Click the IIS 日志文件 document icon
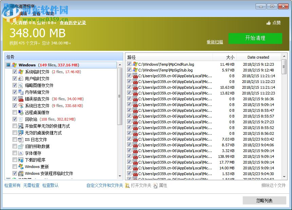This screenshot has width=292, height=210. 20,139
